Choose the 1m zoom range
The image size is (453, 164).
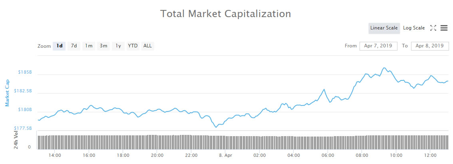tap(89, 46)
